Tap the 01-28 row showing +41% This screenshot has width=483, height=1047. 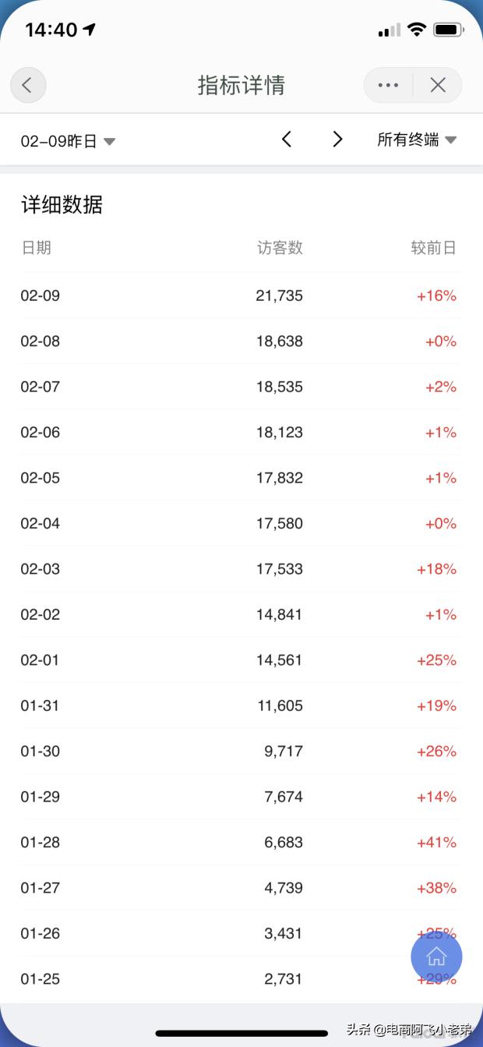[240, 842]
